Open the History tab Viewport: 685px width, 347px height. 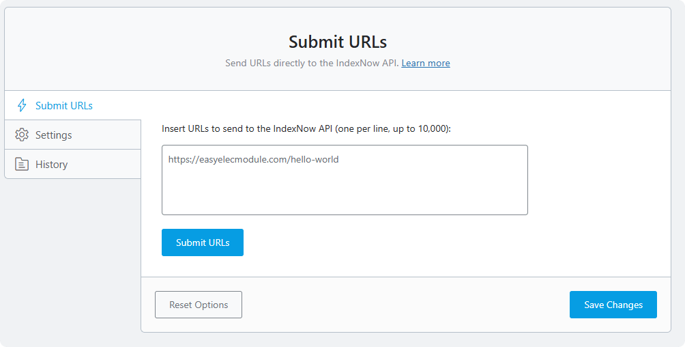[x=72, y=164]
